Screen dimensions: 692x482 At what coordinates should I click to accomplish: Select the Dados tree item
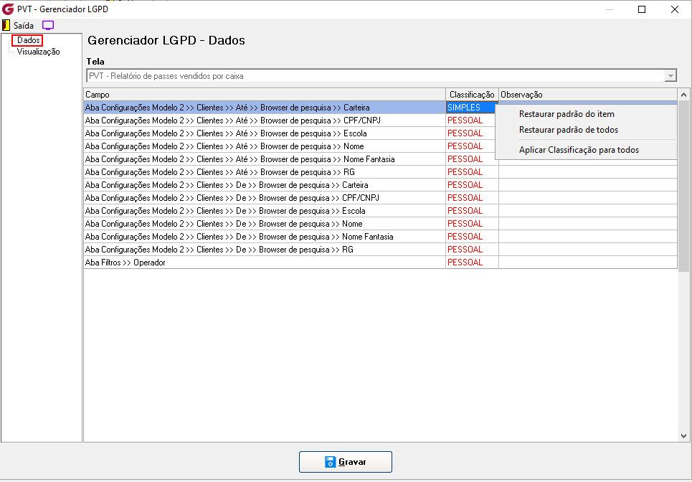(x=29, y=40)
